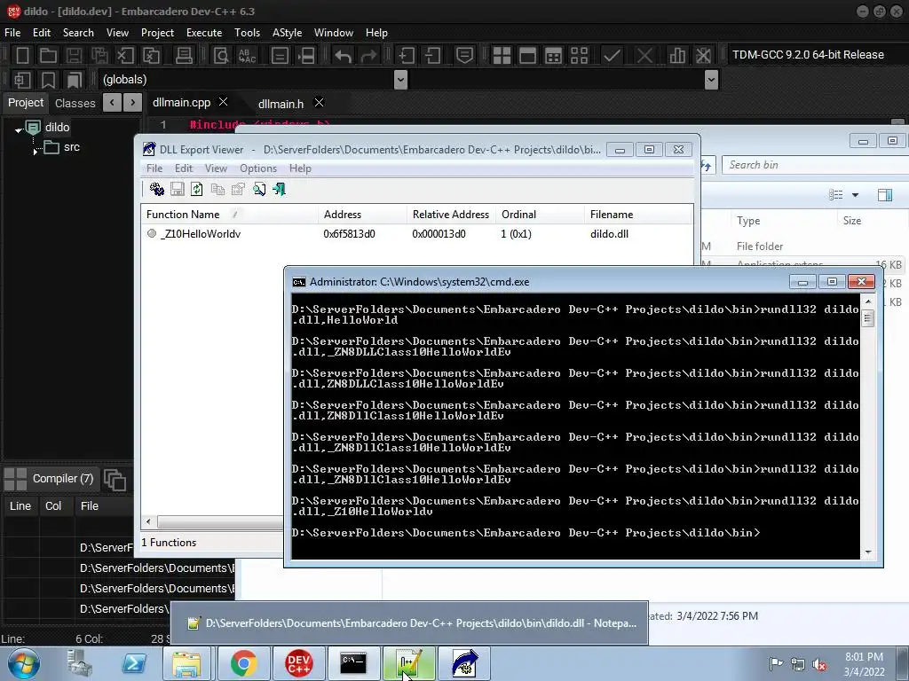Open TDM-GCC 9.2.0 64-bit Release compiler selector
Viewport: 909px width, 681px height.
[808, 55]
